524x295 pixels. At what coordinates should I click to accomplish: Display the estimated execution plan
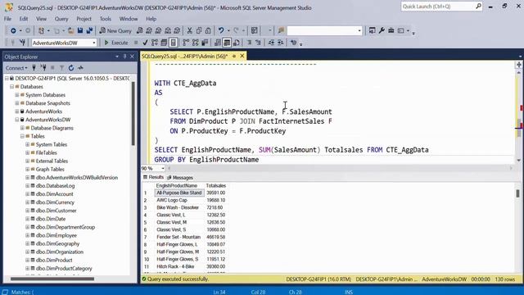(155, 43)
